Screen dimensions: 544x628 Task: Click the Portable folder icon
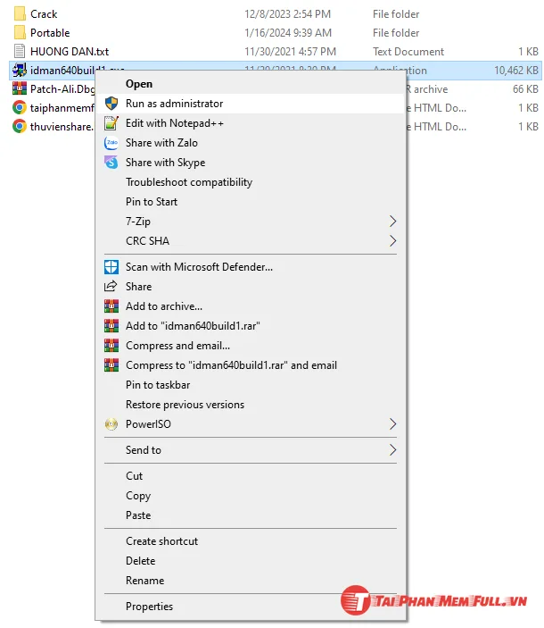[20, 32]
